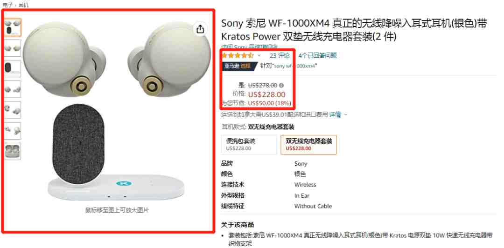Choose the 便携包套装 style option
The image size is (504, 248).
click(x=249, y=145)
